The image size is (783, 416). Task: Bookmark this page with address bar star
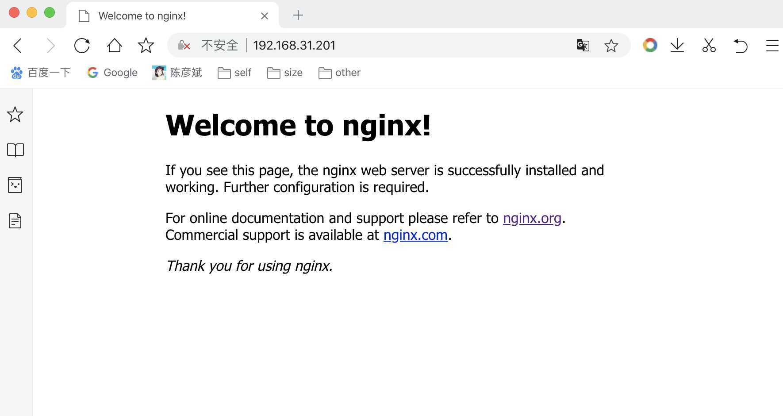[611, 45]
